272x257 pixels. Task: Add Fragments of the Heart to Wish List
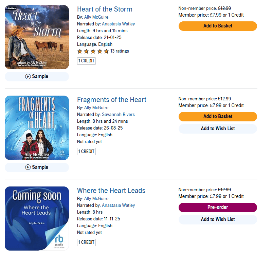pos(218,129)
